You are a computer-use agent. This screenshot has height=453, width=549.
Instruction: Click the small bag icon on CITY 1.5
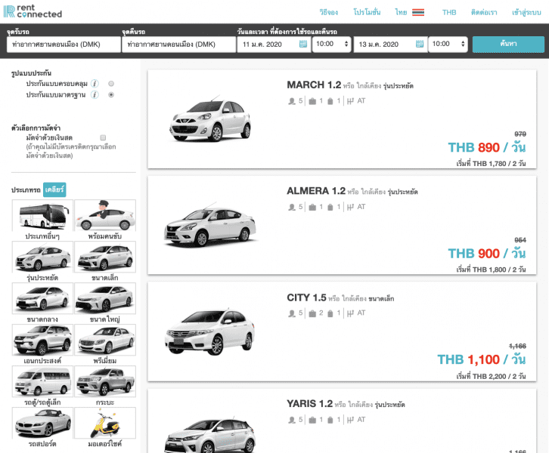(330, 313)
